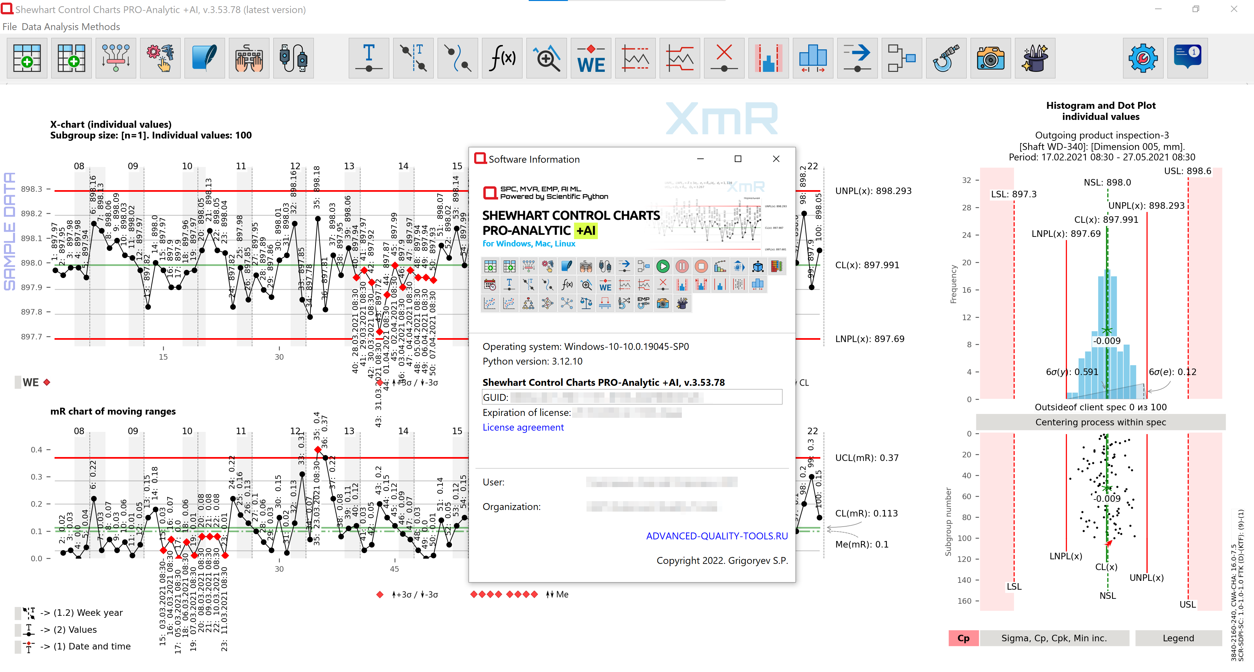This screenshot has height=672, width=1254.
Task: Open the Data Analysis Methods menu
Action: (71, 27)
